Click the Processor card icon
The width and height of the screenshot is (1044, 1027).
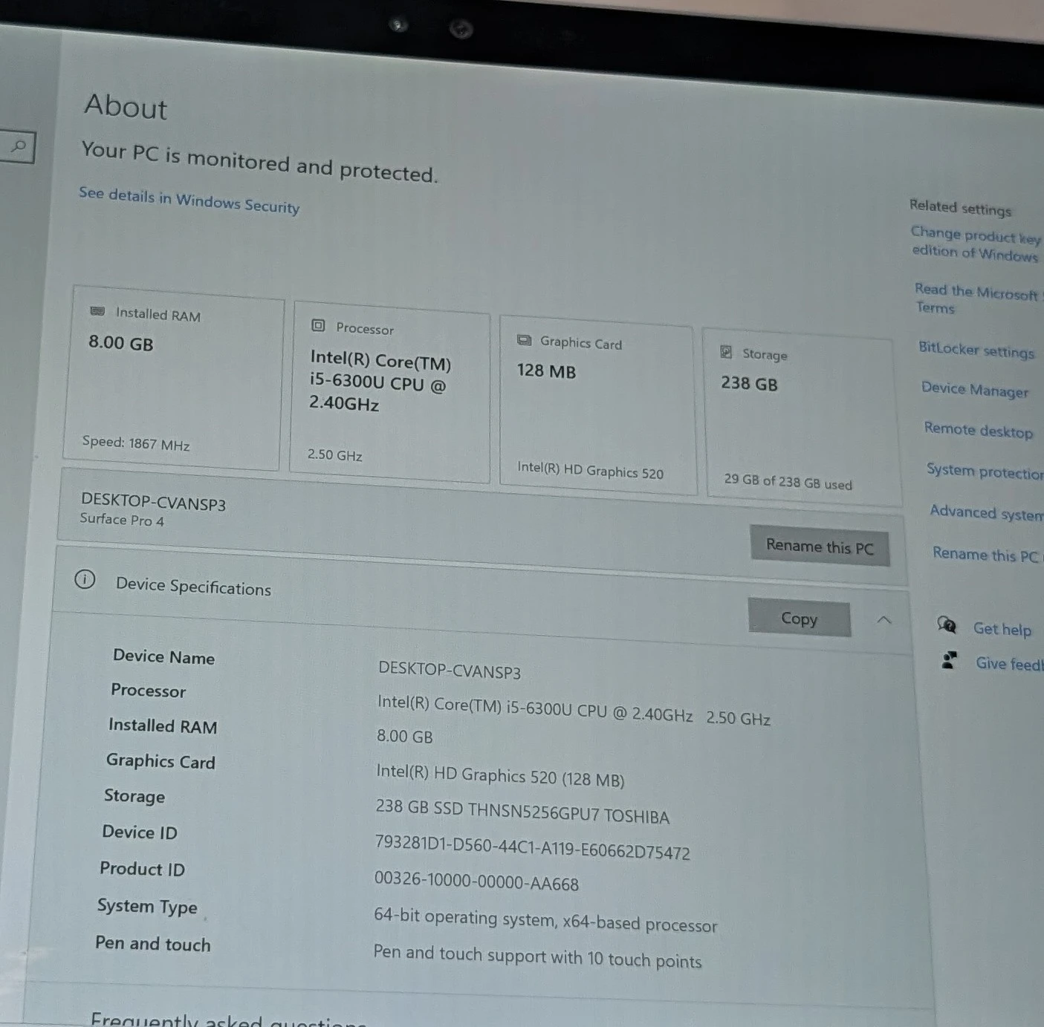point(318,325)
